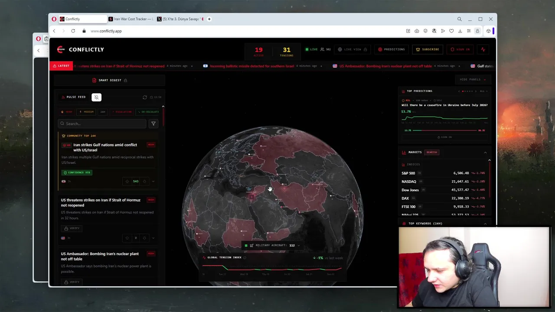Open the PREDICTIONS page

coord(391,49)
